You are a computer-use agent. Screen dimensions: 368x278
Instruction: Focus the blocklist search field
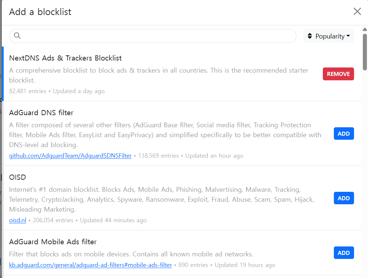[x=152, y=36]
